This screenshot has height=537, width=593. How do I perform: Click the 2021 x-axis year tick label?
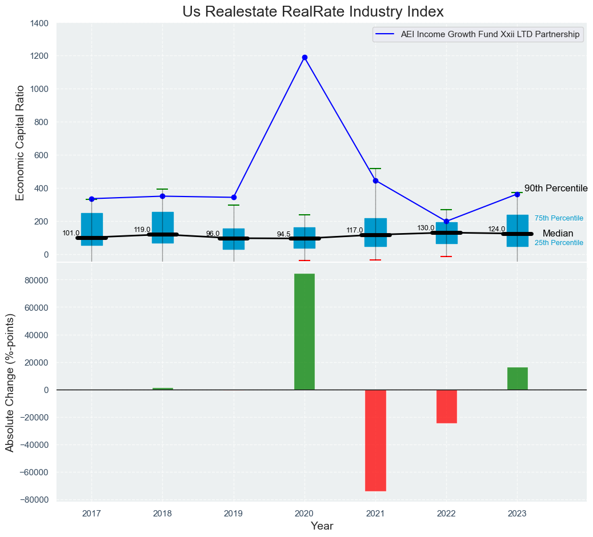[375, 514]
